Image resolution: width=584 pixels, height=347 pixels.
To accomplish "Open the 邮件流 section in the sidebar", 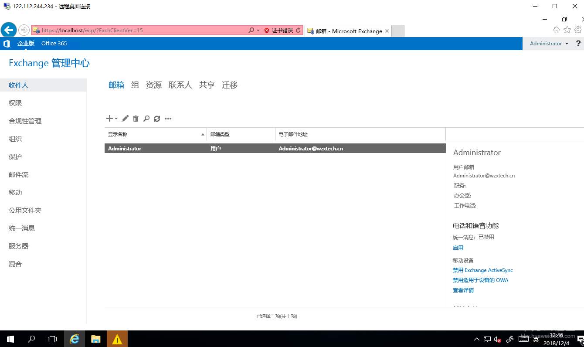I will coord(18,174).
